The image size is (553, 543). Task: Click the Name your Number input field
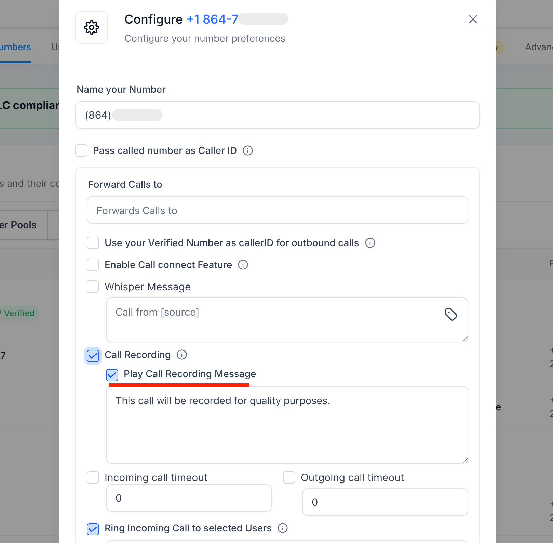(x=278, y=115)
